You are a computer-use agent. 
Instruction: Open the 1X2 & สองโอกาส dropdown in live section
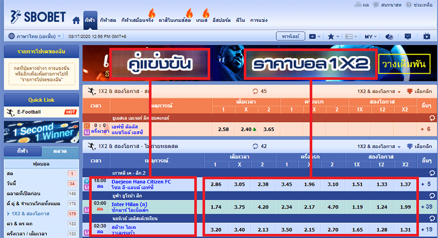click(379, 92)
